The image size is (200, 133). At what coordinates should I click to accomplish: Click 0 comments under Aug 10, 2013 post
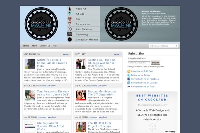click(92, 86)
